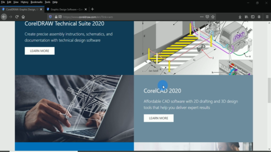Image resolution: width=271 pixels, height=152 pixels.
Task: Go to the Home page icon
Action: [x=23, y=17]
